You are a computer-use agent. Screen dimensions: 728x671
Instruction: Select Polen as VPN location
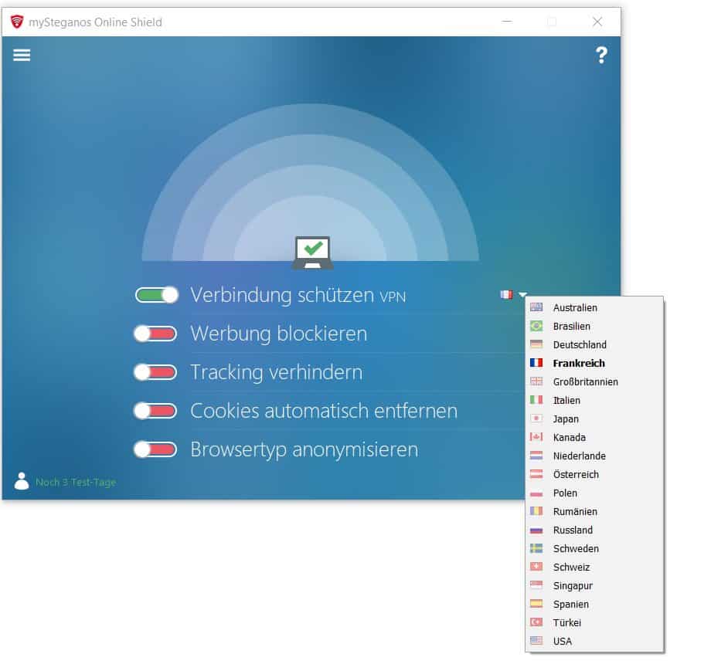click(x=594, y=493)
